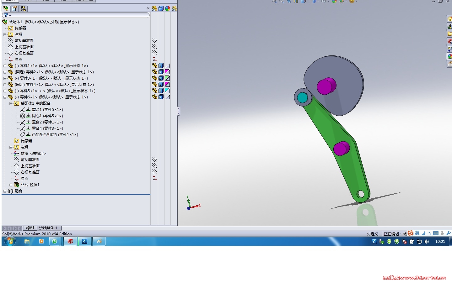Expand the 配合 mates folder
Screen dimensions: 452x282
tap(5, 191)
